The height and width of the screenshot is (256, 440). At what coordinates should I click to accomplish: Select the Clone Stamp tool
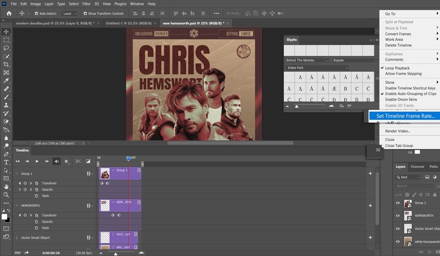click(x=6, y=105)
